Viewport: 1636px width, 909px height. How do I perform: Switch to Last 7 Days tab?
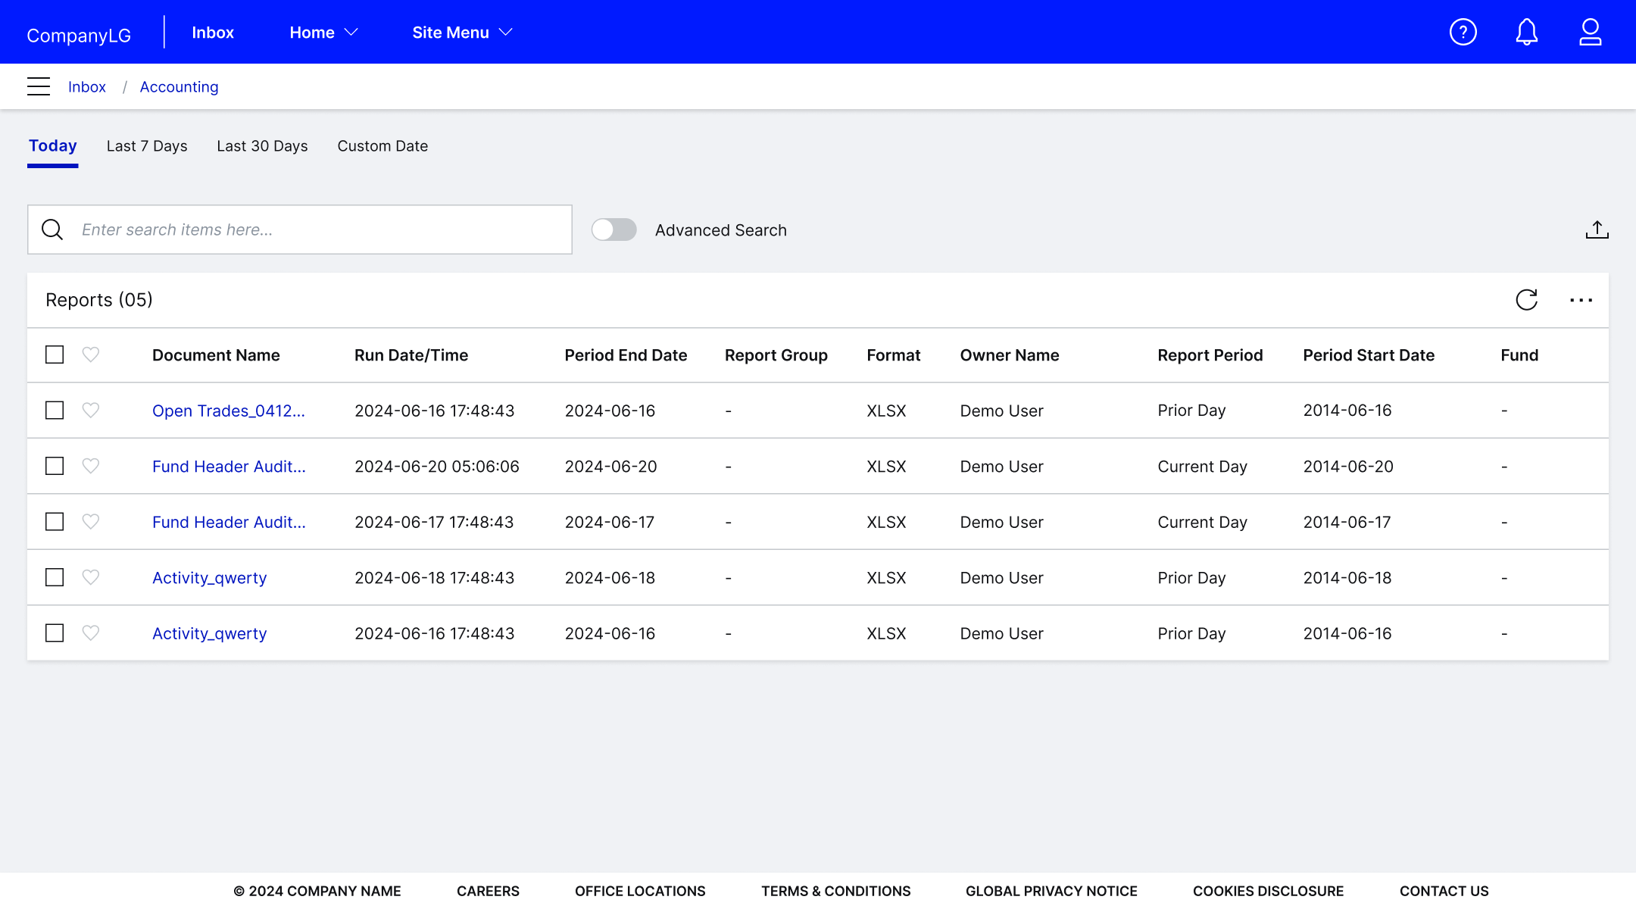147,146
